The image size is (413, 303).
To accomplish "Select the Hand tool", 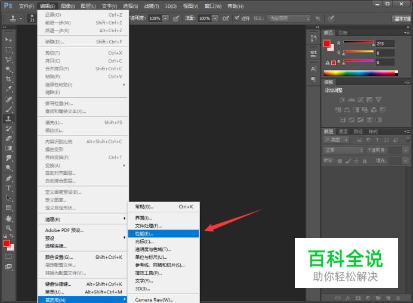I will click(8, 218).
